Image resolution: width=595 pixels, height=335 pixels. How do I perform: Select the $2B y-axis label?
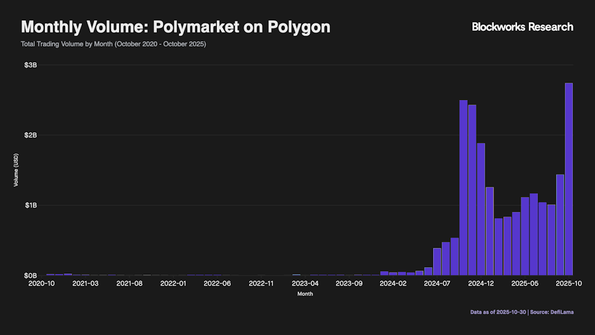coord(30,135)
